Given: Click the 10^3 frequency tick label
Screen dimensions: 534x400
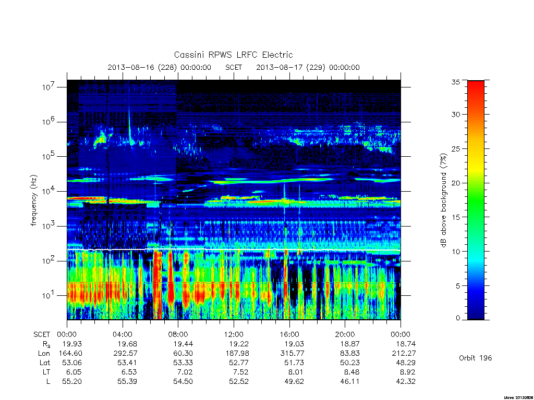Looking at the screenshot, I should (50, 226).
